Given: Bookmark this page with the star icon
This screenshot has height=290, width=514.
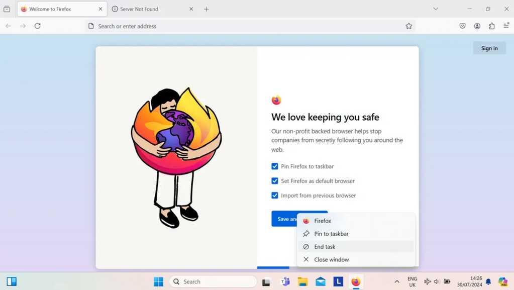Looking at the screenshot, I should (408, 26).
